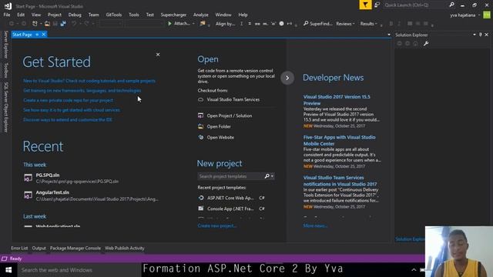This screenshot has height=277, width=493.
Task: Switch to the Package Manager Console tab
Action: (x=75, y=248)
